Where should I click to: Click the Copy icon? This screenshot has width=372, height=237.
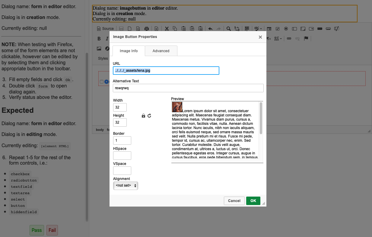175,29
